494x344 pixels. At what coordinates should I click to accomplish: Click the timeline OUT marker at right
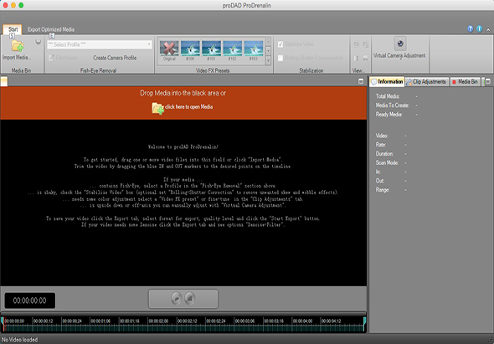(364, 324)
